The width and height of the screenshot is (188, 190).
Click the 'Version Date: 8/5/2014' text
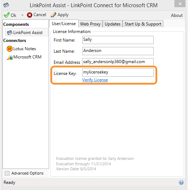tap(76, 169)
